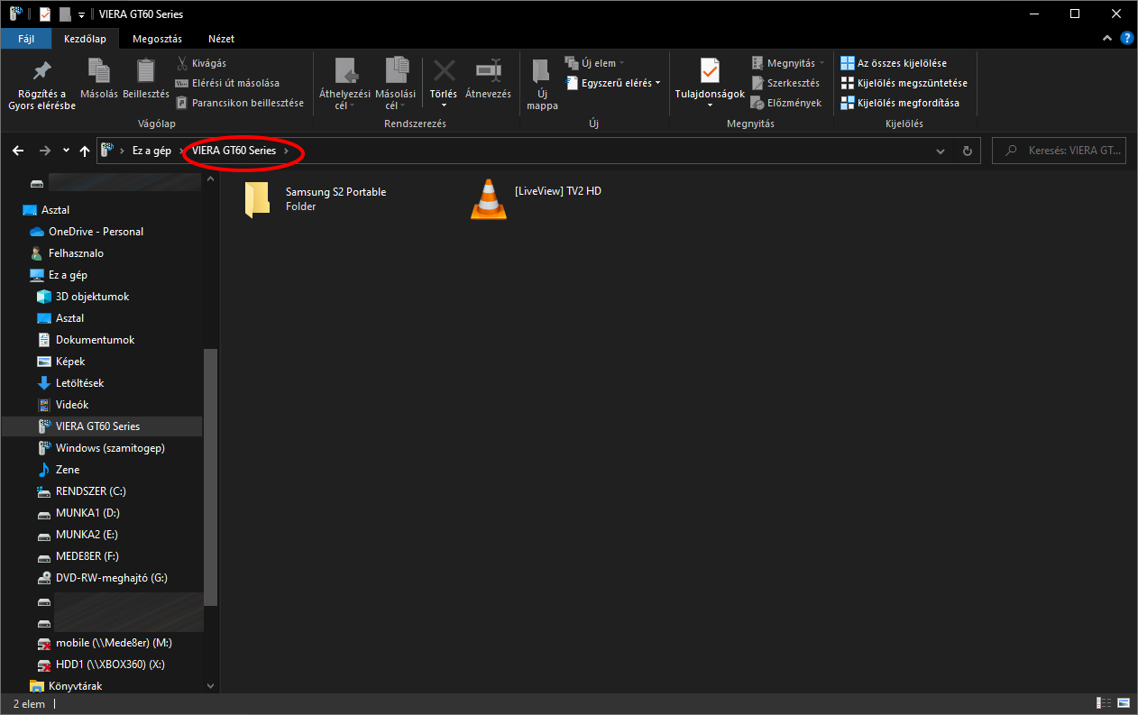Click Elérési út másolása

[227, 83]
